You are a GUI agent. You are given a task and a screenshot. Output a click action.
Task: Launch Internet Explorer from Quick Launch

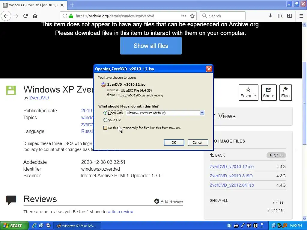[x=34, y=226]
